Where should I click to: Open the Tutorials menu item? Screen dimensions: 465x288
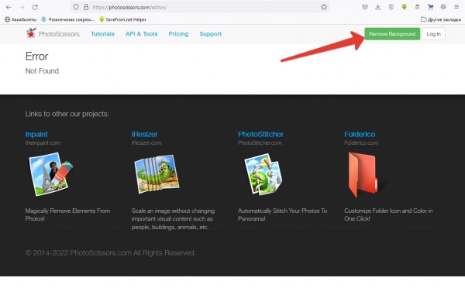point(102,34)
